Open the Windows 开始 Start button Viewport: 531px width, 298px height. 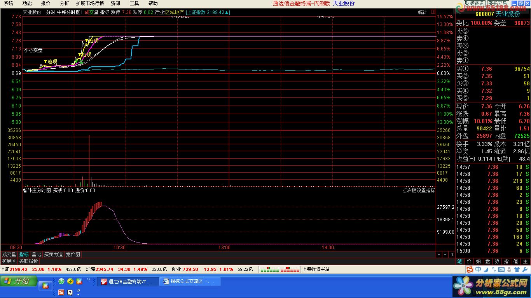19,281
